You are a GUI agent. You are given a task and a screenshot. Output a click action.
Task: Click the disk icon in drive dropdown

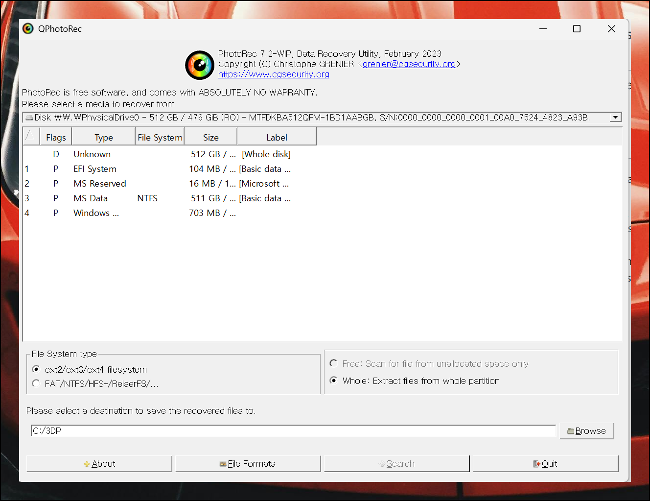[x=29, y=118]
